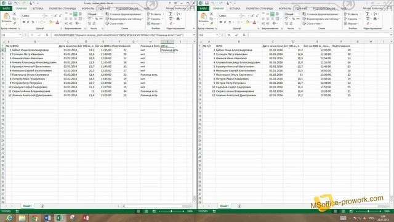Cut selection in left Excel window
394x222 pixels.
click(x=15, y=14)
